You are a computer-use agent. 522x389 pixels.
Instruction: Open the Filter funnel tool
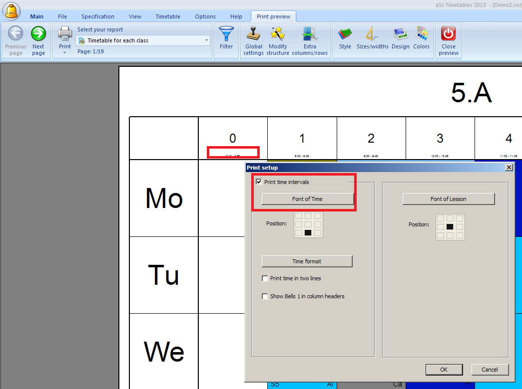(x=226, y=34)
